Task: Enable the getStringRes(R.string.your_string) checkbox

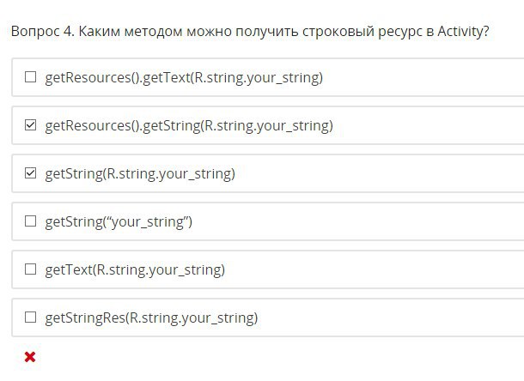Action: pos(30,317)
